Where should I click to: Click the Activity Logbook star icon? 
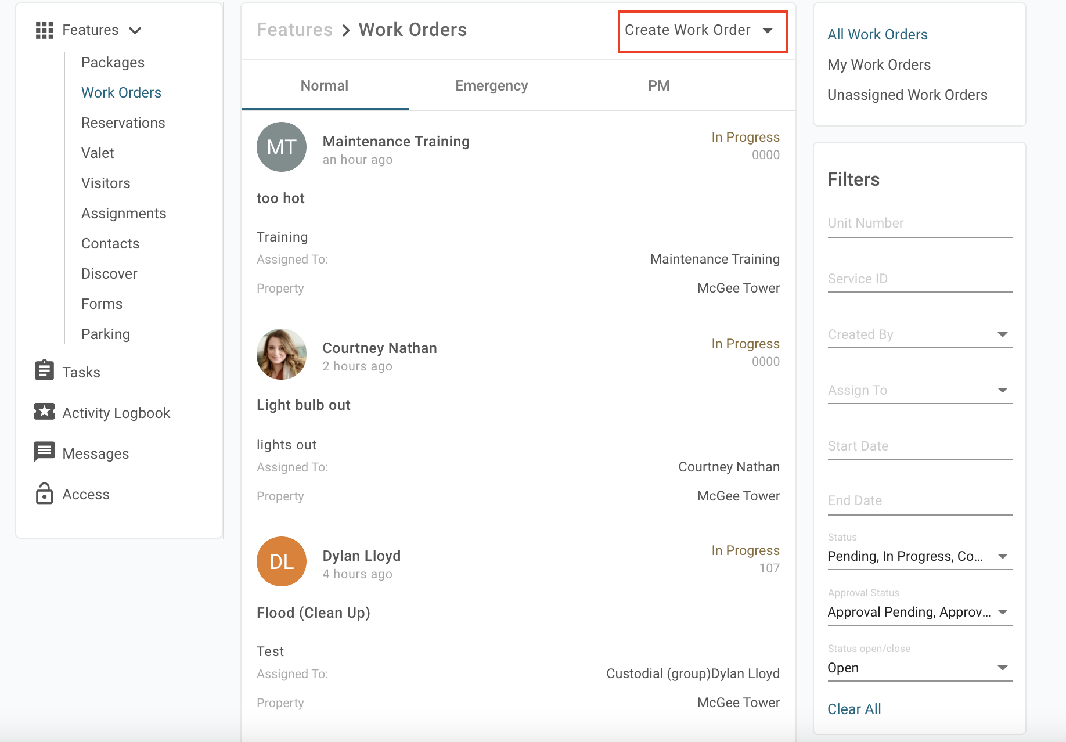point(44,412)
